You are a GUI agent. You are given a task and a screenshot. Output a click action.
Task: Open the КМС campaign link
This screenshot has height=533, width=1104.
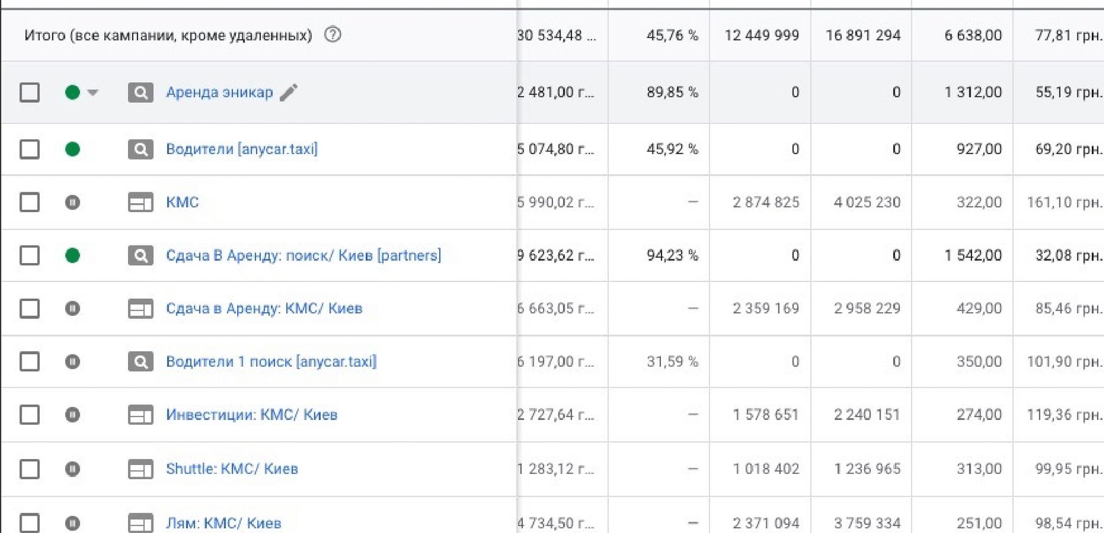click(x=183, y=202)
